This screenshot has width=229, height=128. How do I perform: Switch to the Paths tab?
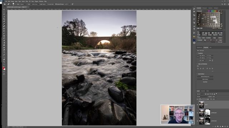click(208, 91)
